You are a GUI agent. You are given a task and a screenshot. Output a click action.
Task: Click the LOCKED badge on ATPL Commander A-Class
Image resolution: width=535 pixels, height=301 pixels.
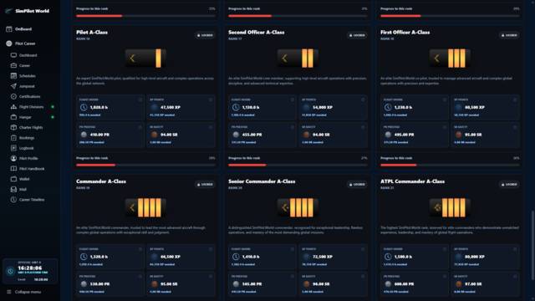click(509, 184)
